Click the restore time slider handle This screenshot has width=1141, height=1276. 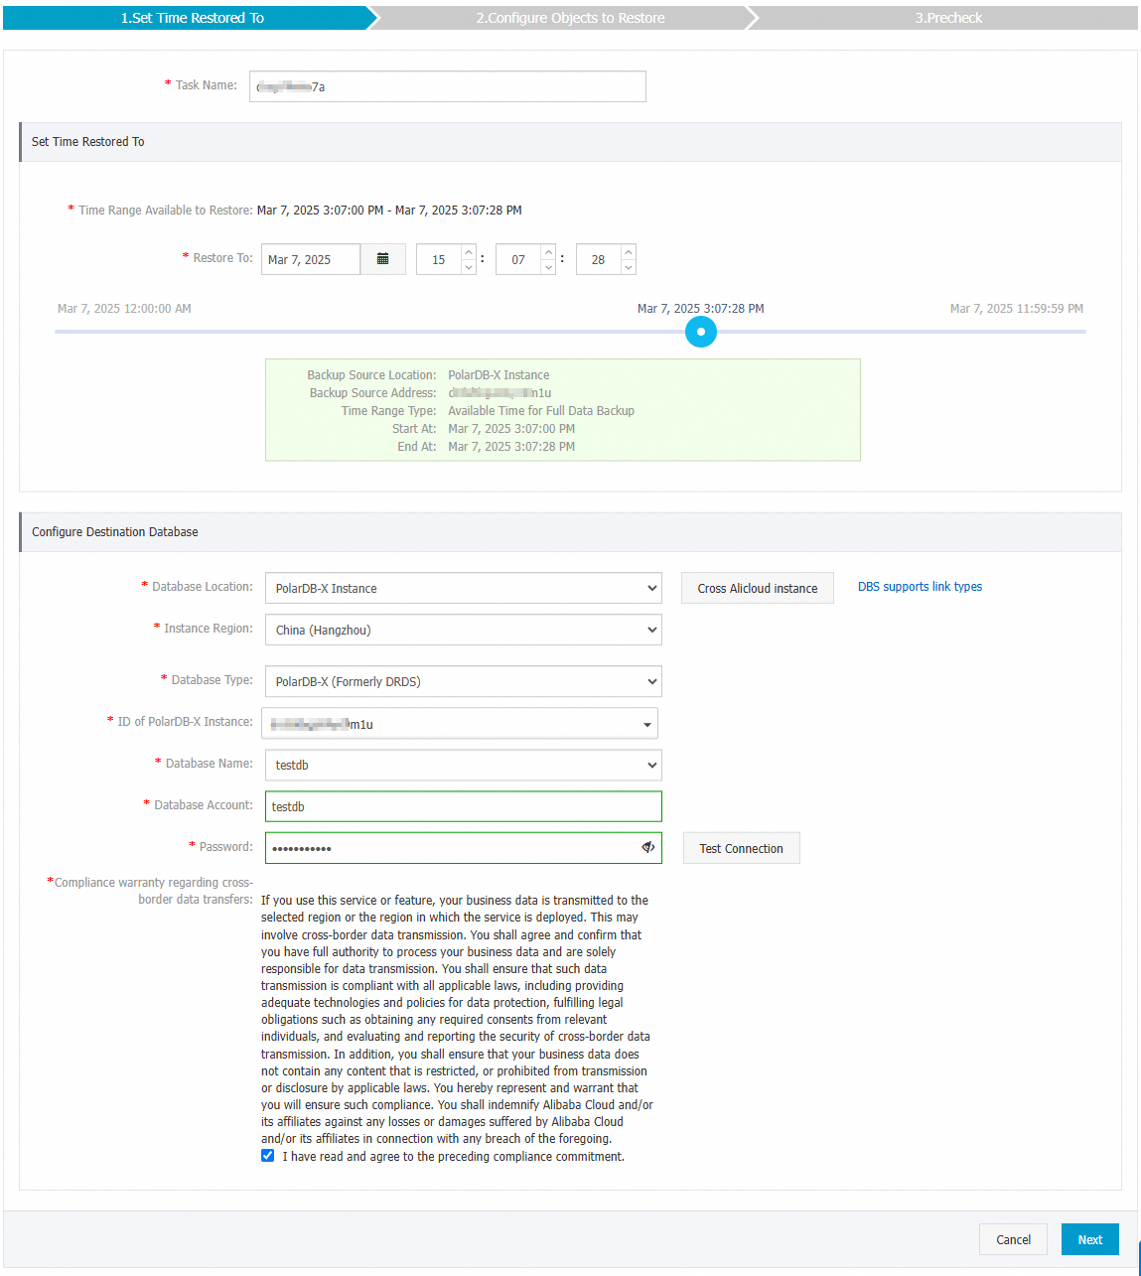coord(701,332)
